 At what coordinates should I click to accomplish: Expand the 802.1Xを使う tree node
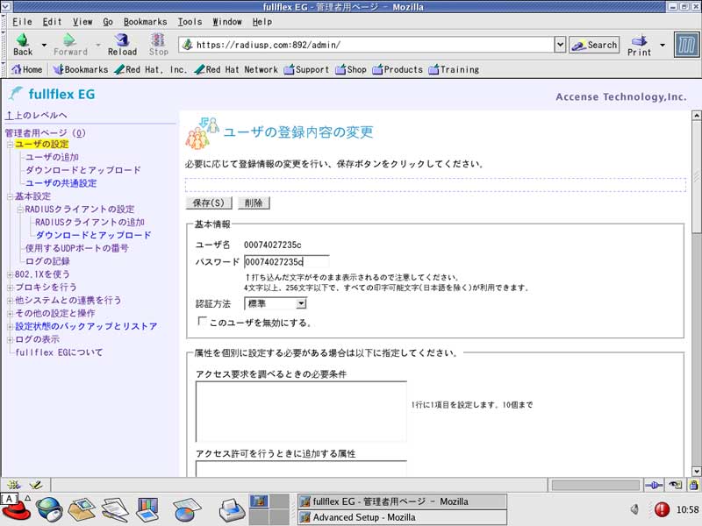coord(11,274)
